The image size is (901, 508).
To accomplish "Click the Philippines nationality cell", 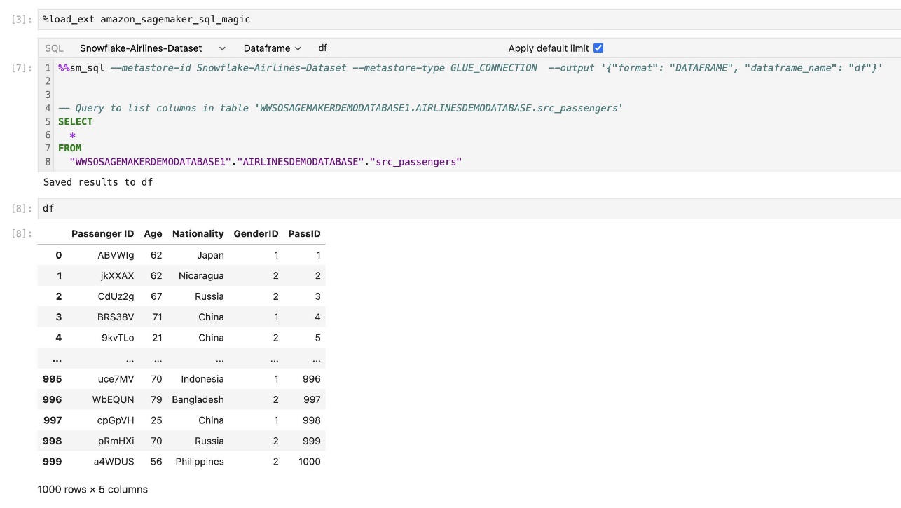I will coord(200,462).
